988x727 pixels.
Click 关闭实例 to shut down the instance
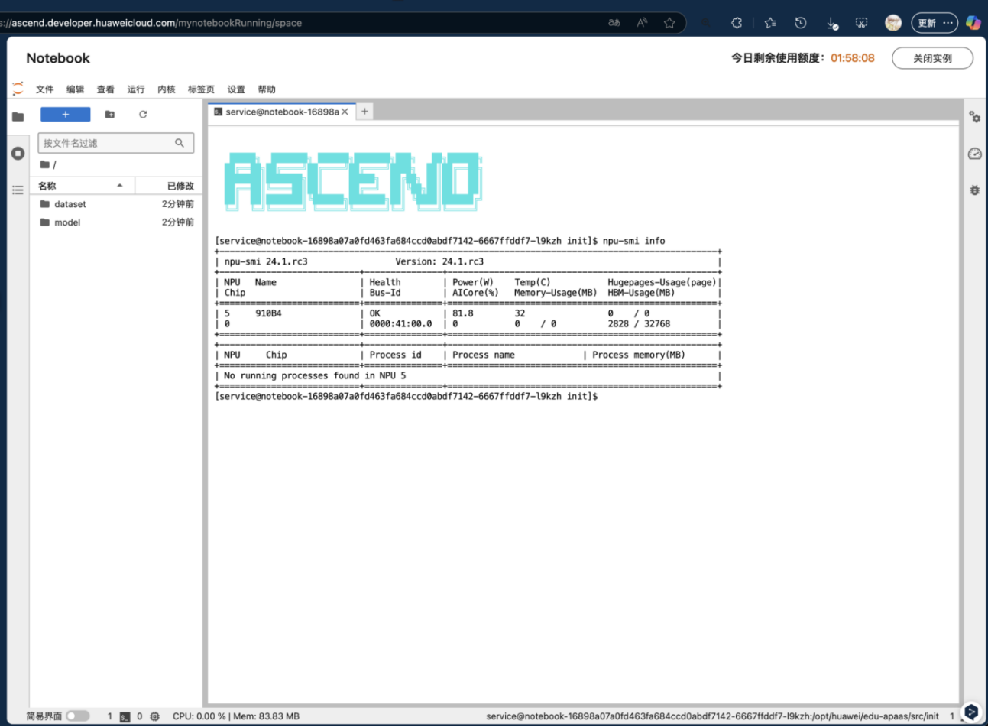click(x=932, y=58)
